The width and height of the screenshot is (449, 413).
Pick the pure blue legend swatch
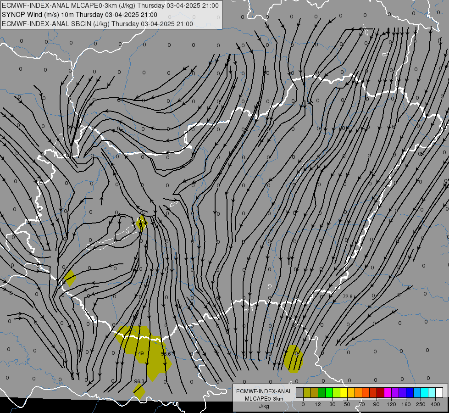tap(410, 392)
